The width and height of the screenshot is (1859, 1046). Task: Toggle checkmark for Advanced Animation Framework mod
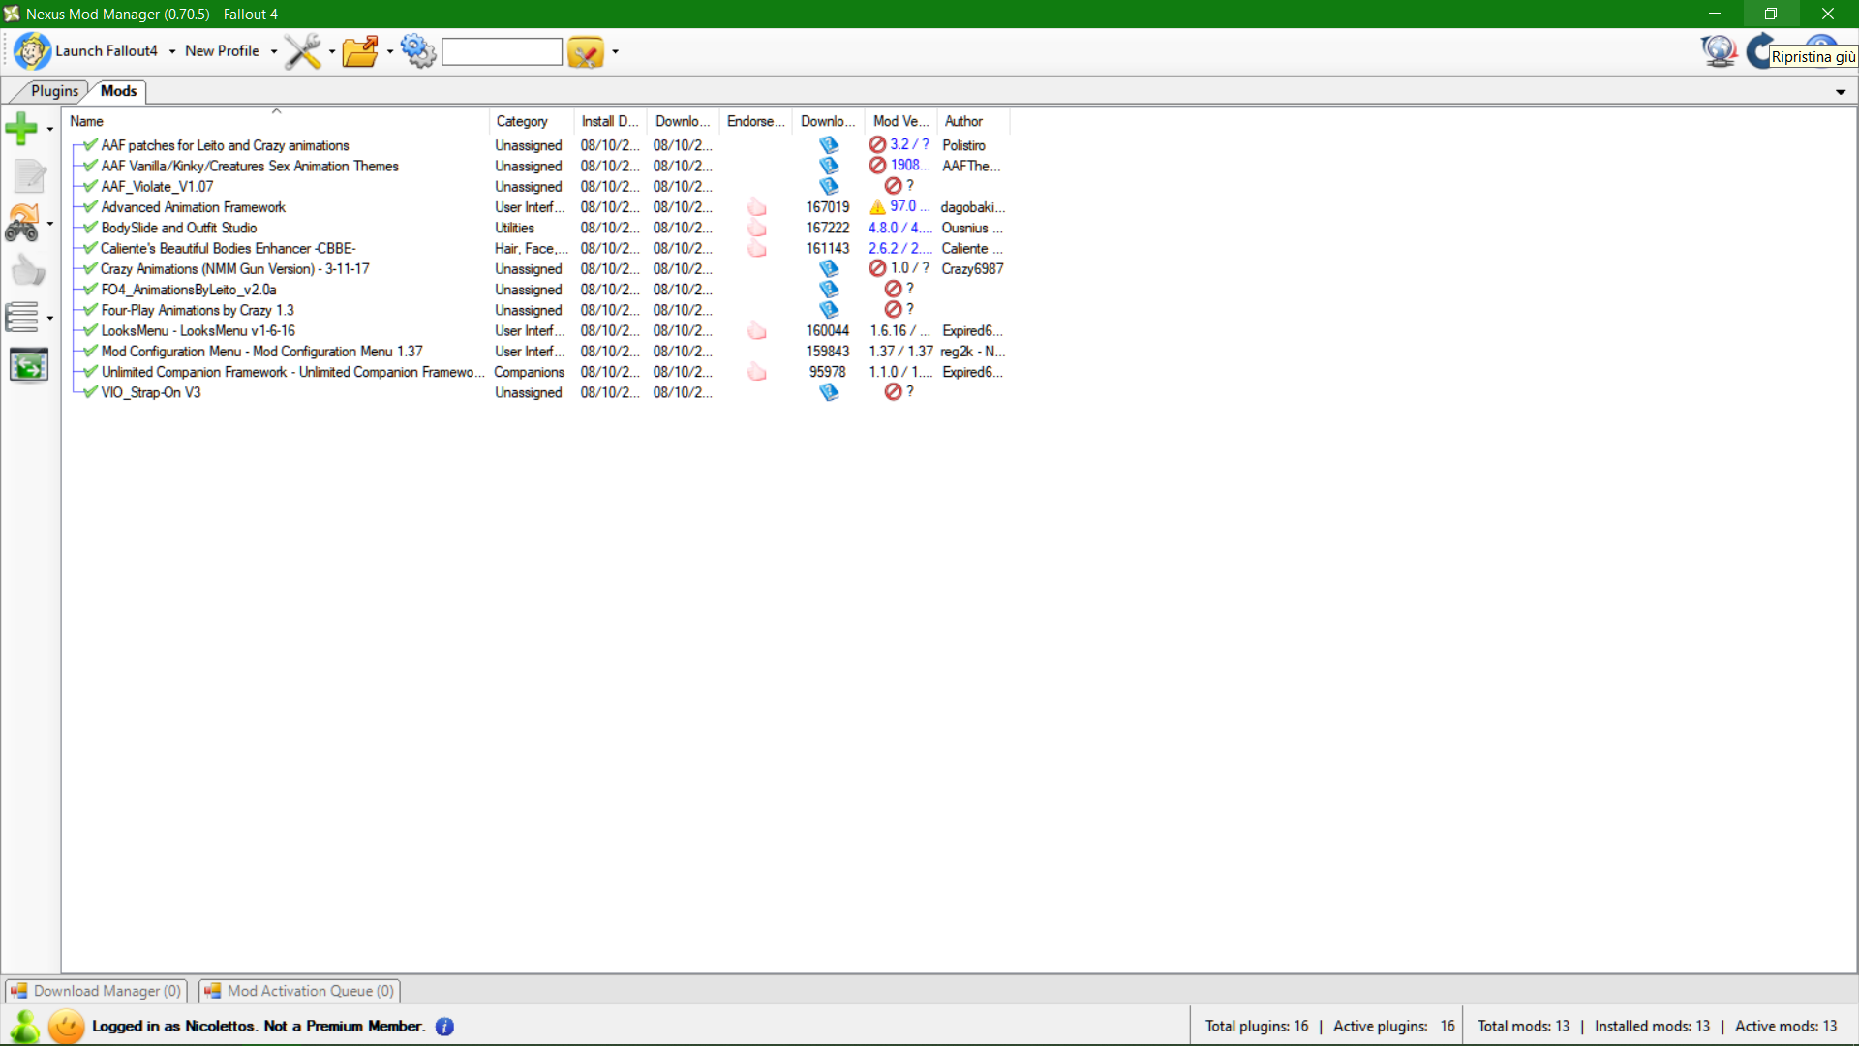(90, 207)
